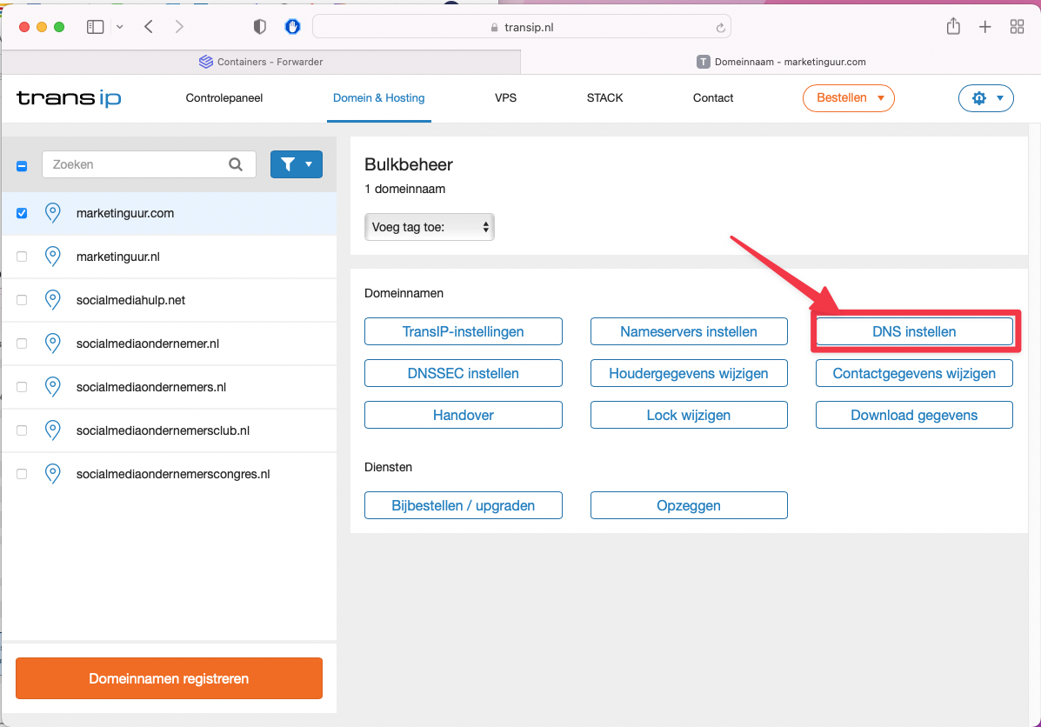Open Safari tab overview icon

1017,27
